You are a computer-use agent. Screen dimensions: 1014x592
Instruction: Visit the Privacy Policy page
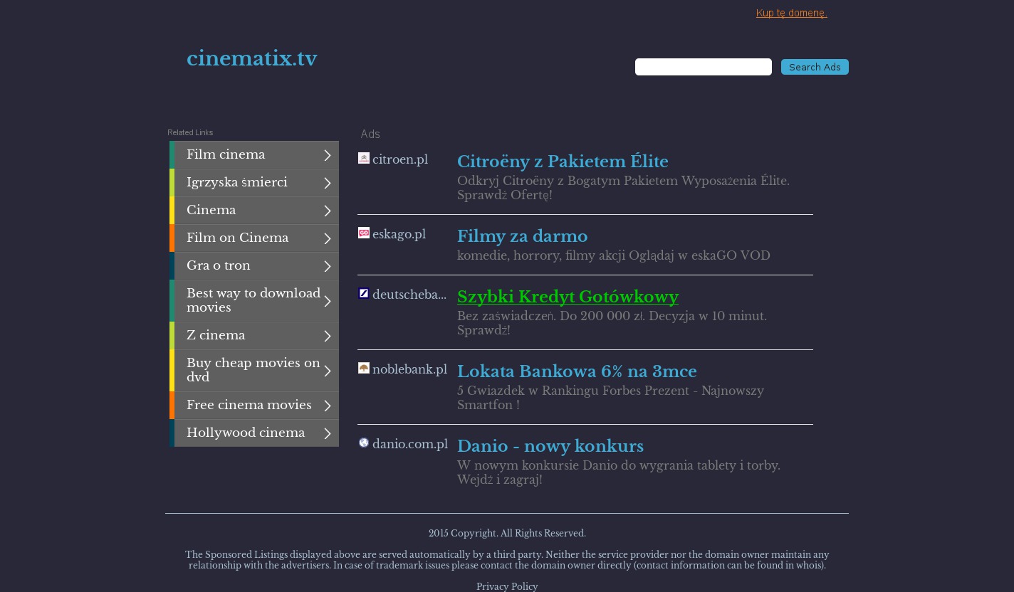pos(507,586)
